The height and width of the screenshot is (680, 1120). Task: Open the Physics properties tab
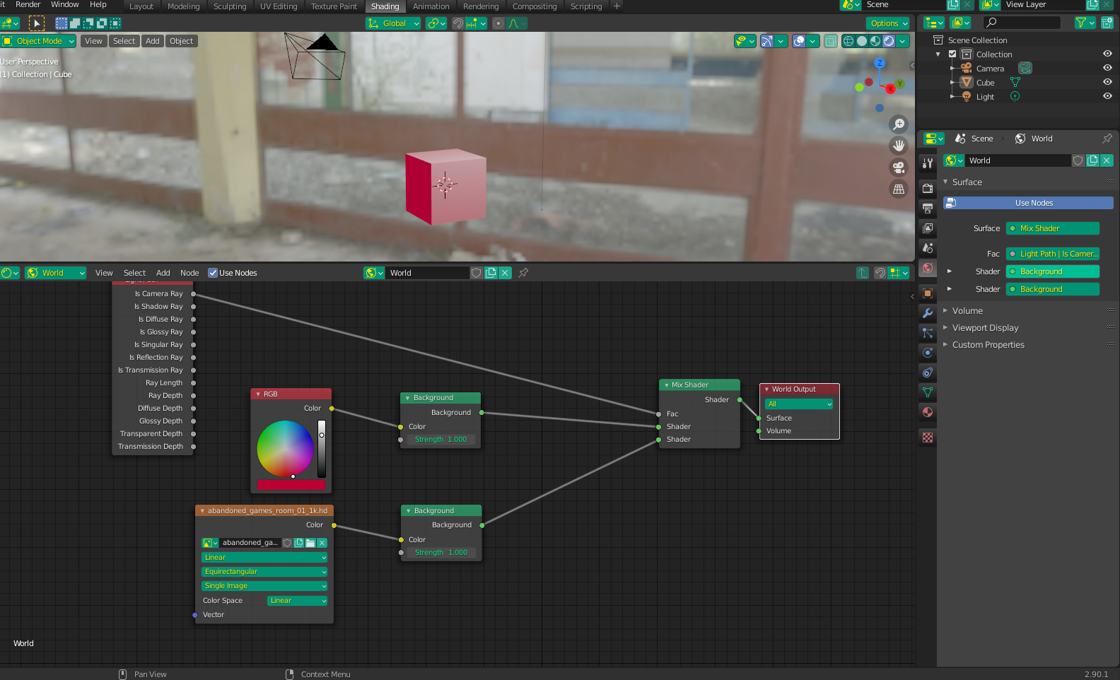pos(928,352)
